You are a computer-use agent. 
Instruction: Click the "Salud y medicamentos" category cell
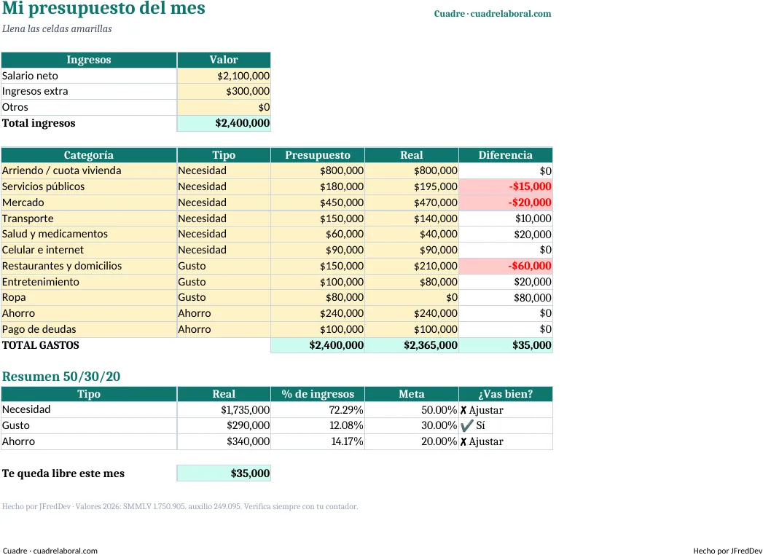click(89, 234)
